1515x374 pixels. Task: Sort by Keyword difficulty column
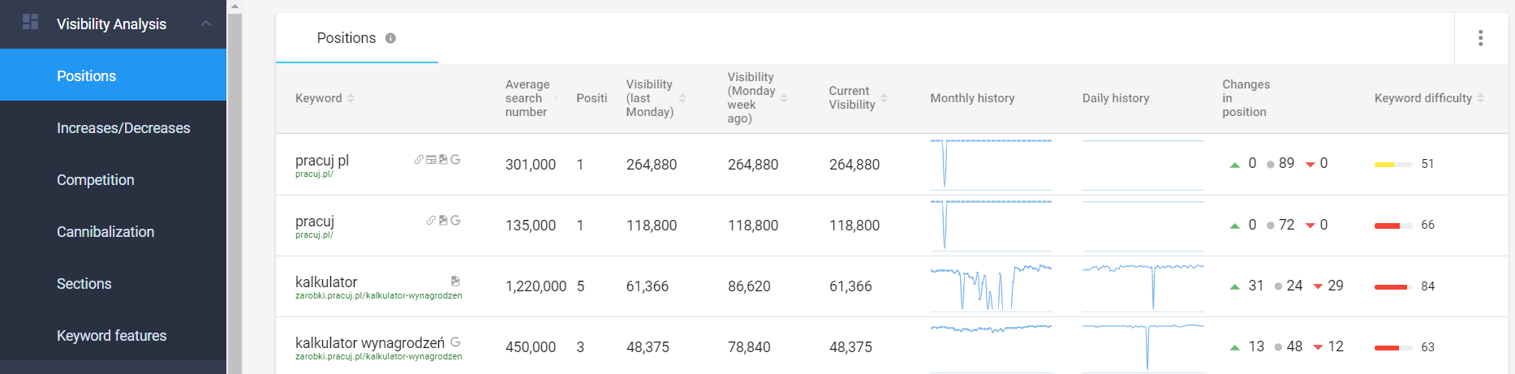(1481, 98)
